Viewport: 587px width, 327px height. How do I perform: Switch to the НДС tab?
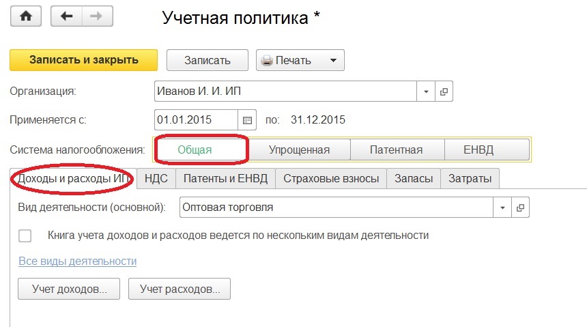pyautogui.click(x=156, y=179)
